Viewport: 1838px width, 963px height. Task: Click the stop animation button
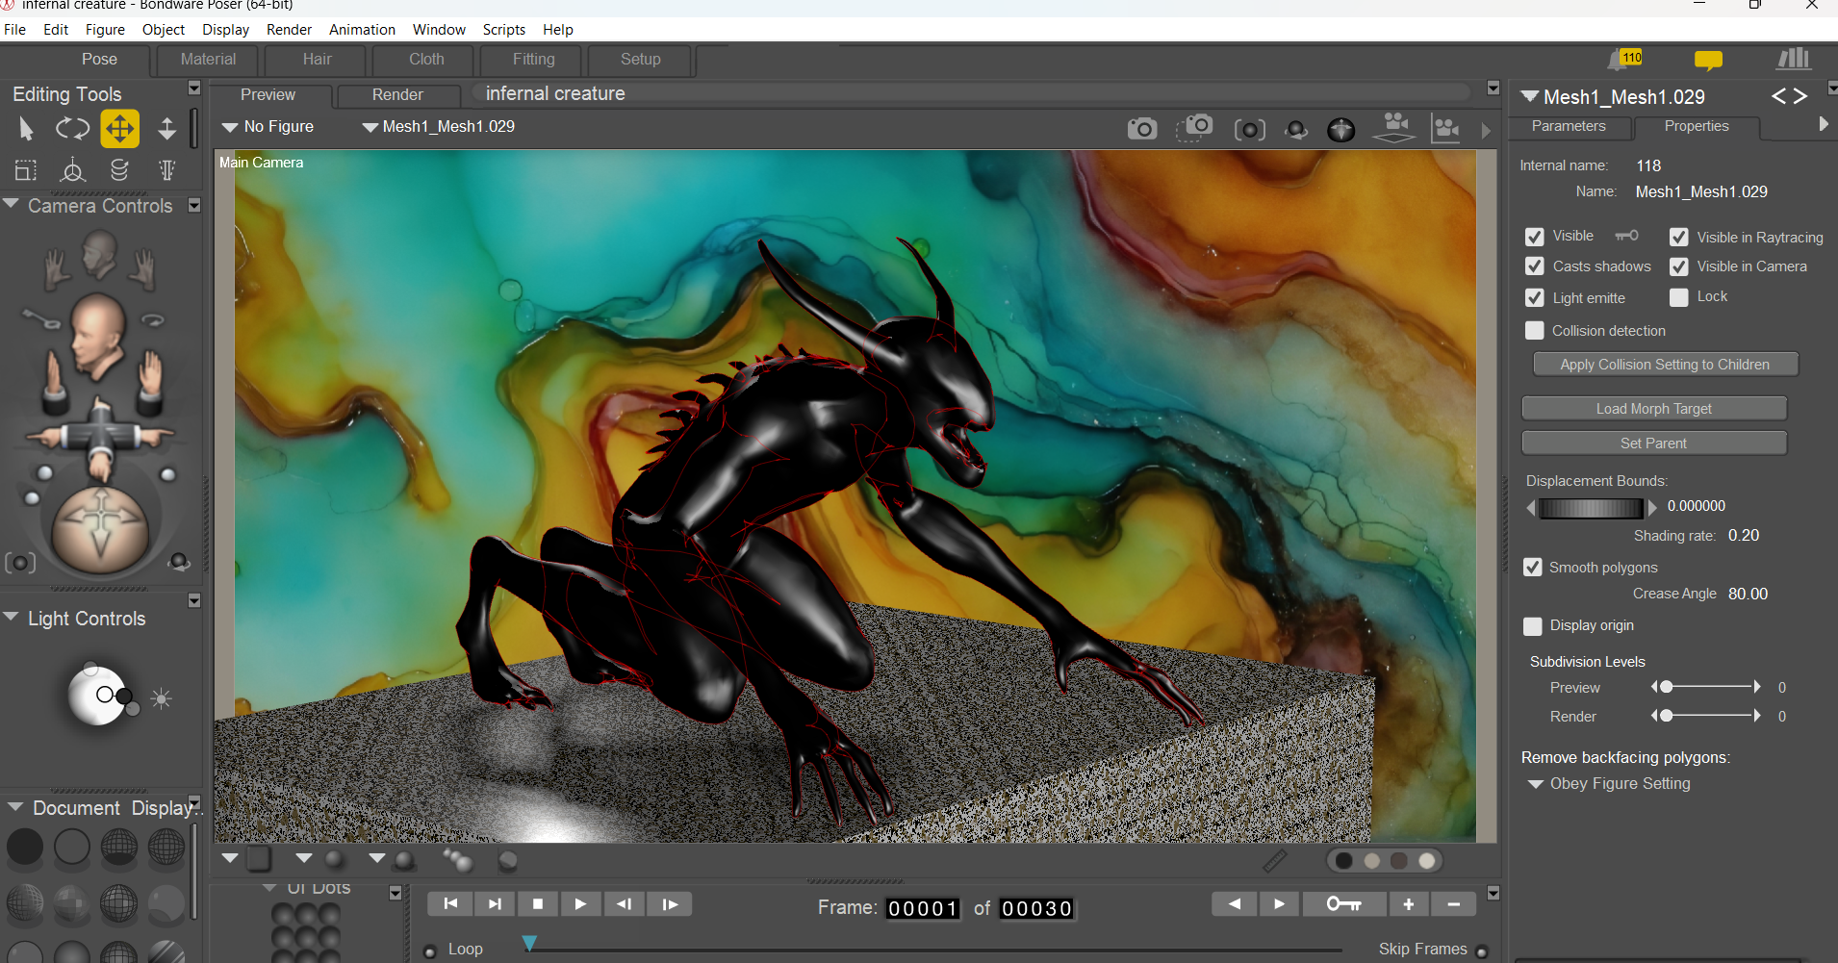538,904
